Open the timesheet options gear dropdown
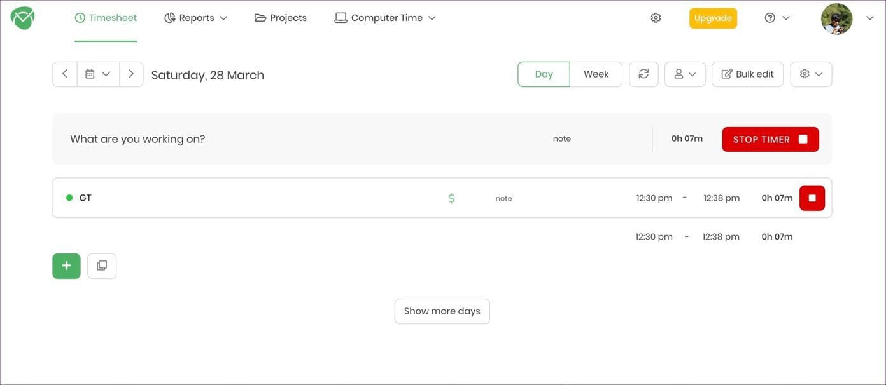Viewport: 886px width, 385px height. tap(811, 74)
